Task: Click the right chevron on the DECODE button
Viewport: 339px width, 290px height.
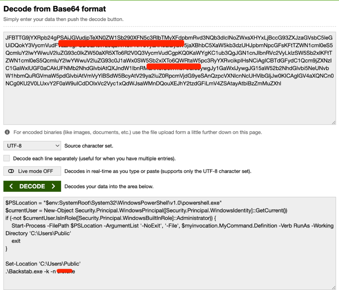Action: (x=53, y=186)
